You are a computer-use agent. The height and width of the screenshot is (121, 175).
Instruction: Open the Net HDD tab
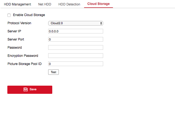pyautogui.click(x=45, y=4)
